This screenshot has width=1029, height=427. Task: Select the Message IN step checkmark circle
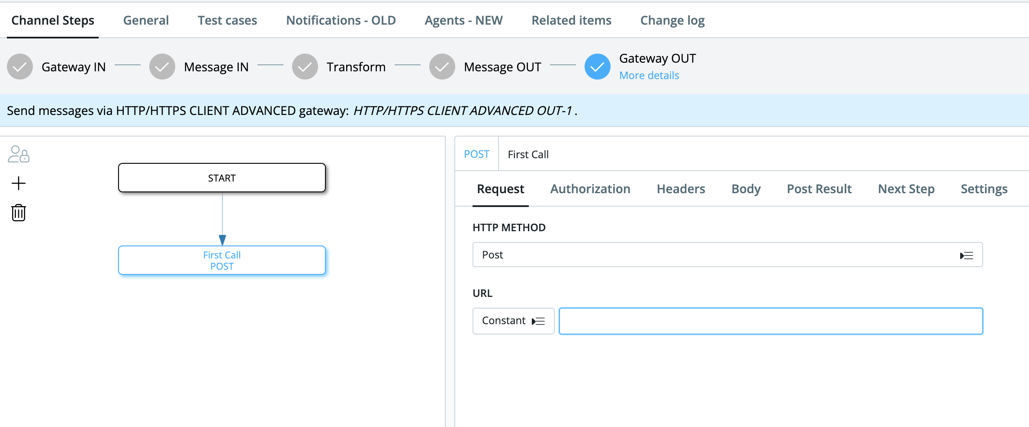pos(162,67)
